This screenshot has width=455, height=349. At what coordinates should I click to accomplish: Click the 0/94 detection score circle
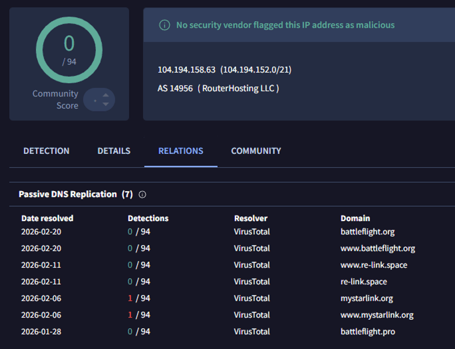69,49
